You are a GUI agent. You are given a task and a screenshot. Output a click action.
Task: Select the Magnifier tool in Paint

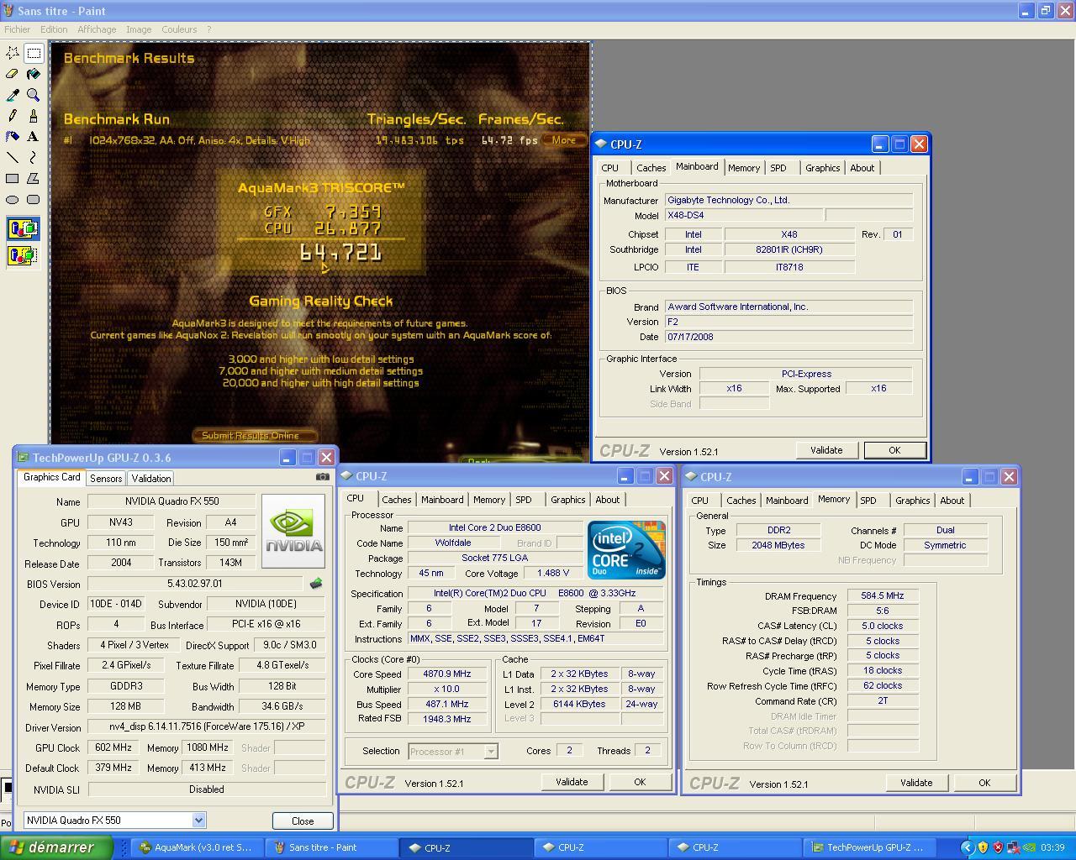click(34, 95)
